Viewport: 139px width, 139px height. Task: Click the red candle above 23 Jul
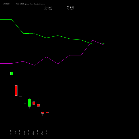point(34,103)
